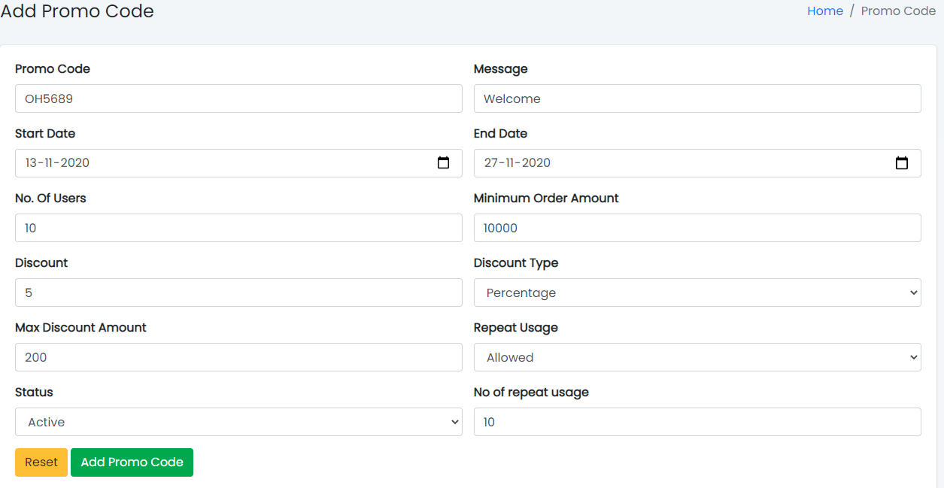Click the Start Date label
944x488 pixels.
point(45,134)
